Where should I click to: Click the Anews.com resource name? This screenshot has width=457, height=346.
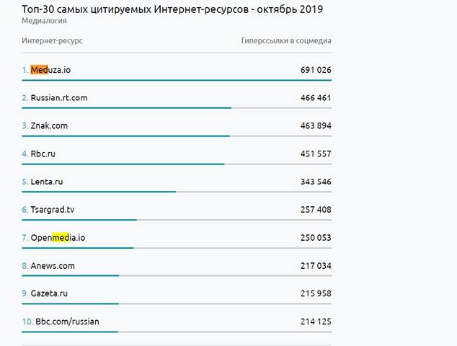coord(53,266)
